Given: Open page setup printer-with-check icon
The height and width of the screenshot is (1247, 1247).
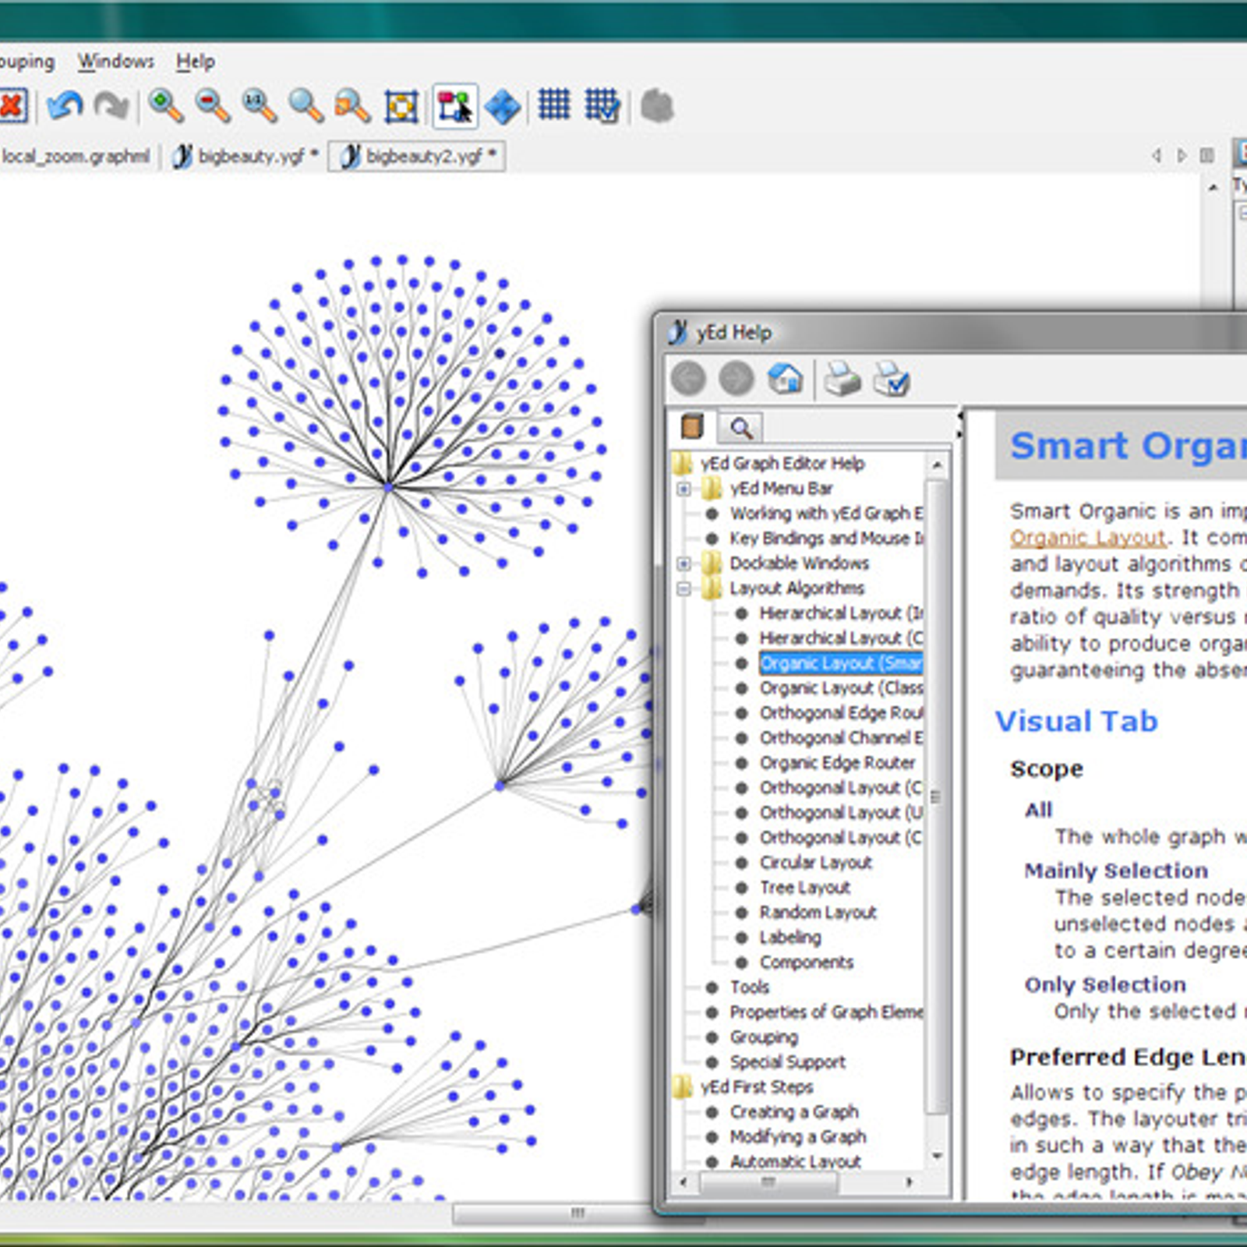Looking at the screenshot, I should click(891, 379).
